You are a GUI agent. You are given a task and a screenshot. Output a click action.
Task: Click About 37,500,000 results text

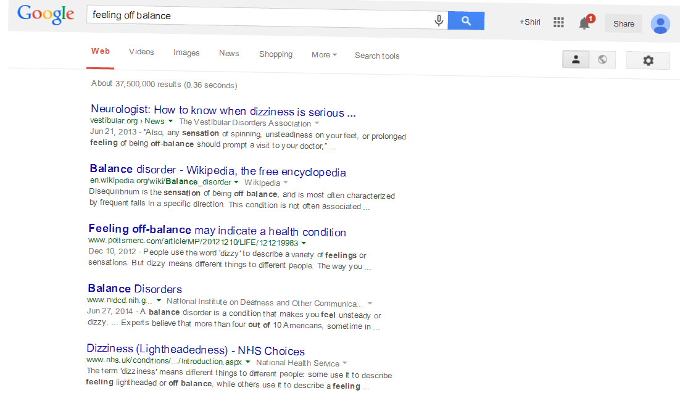pyautogui.click(x=164, y=84)
